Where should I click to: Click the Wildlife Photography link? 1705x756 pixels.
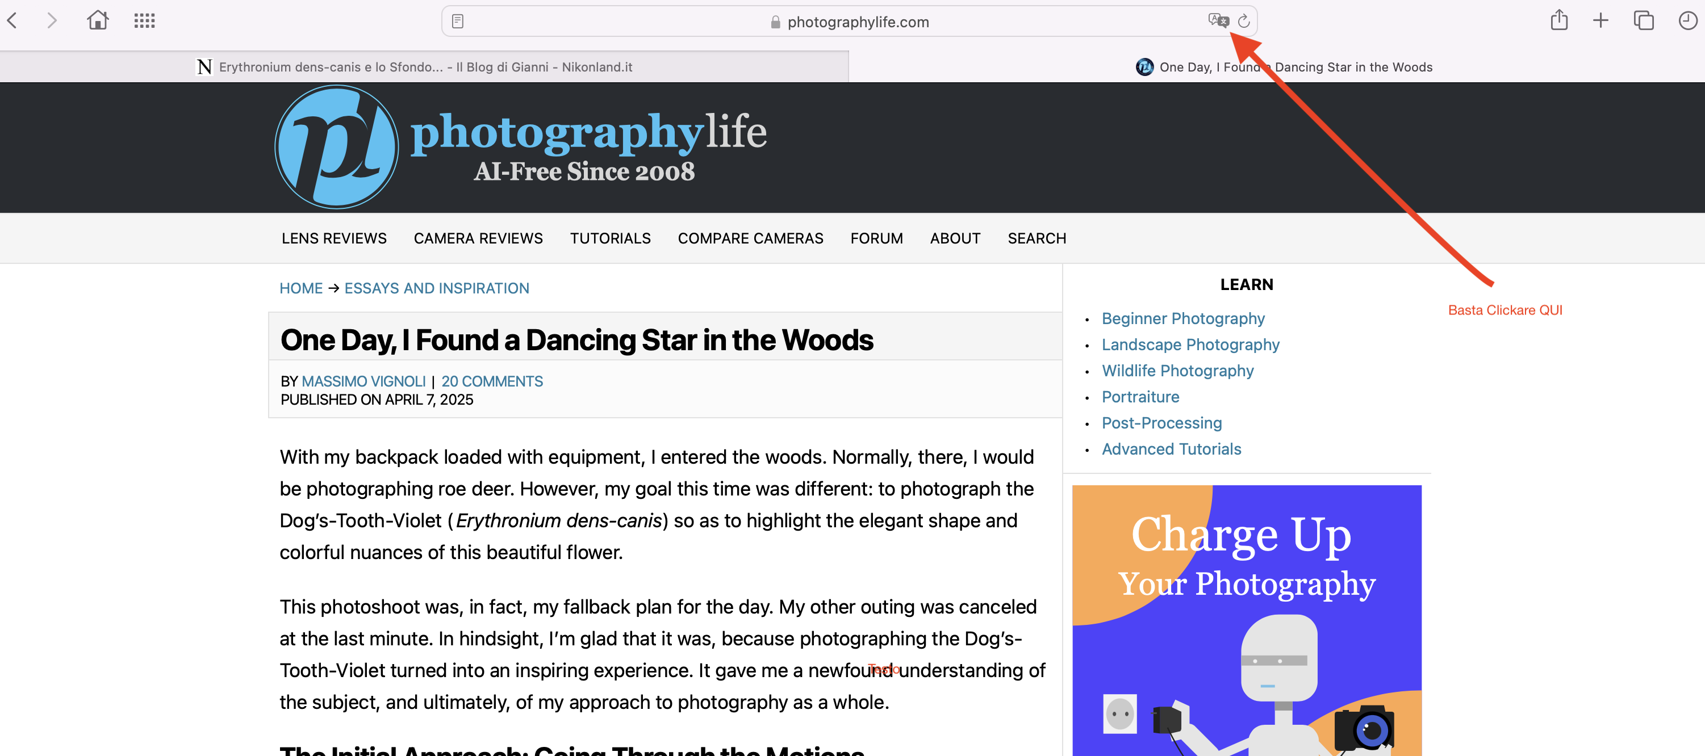(1177, 371)
